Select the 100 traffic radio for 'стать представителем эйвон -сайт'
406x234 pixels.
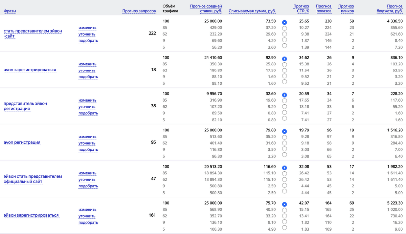[284, 22]
